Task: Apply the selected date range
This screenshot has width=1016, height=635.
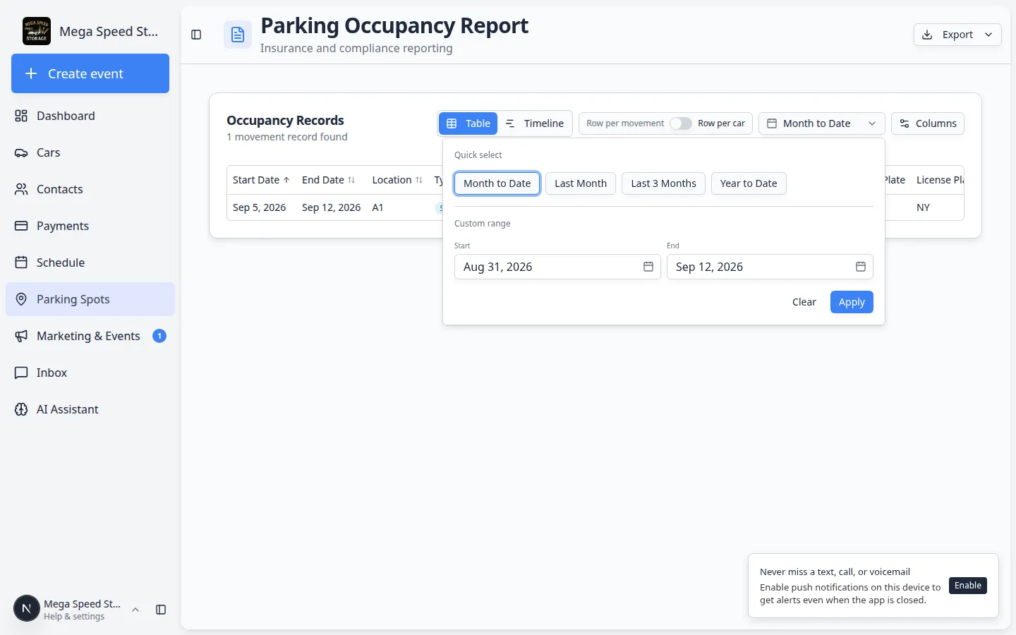Action: click(x=852, y=302)
